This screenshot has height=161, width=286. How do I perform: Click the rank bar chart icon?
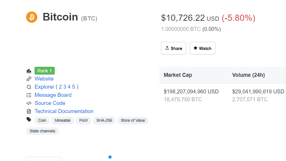click(x=29, y=71)
